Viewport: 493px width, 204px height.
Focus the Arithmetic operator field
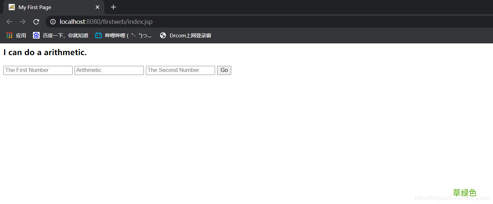109,70
